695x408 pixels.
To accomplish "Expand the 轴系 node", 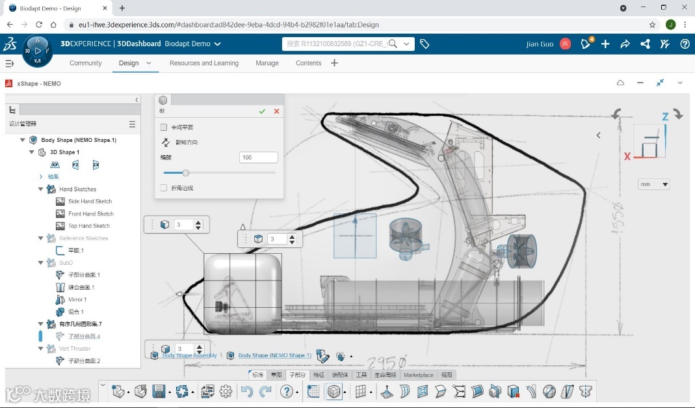I will point(41,176).
